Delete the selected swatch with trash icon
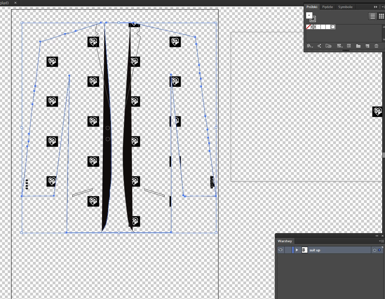This screenshot has width=385, height=299. click(376, 46)
